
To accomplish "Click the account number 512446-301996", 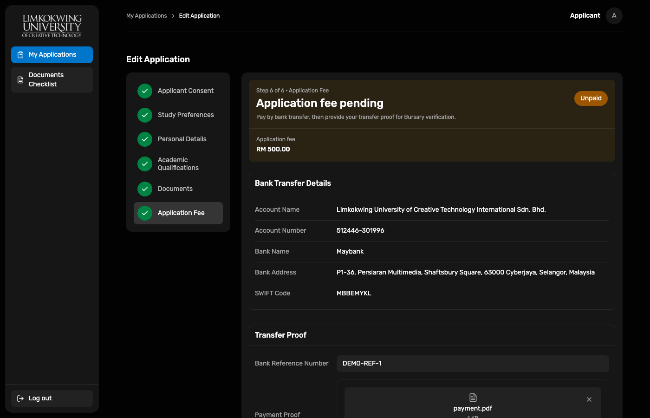I will [360, 231].
